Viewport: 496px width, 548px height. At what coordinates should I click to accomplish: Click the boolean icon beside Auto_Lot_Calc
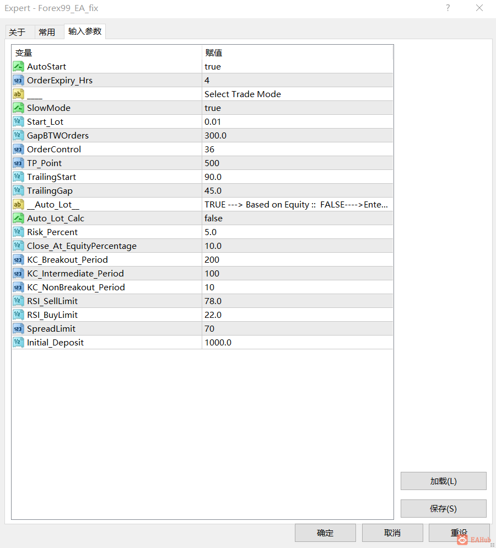[x=18, y=219]
